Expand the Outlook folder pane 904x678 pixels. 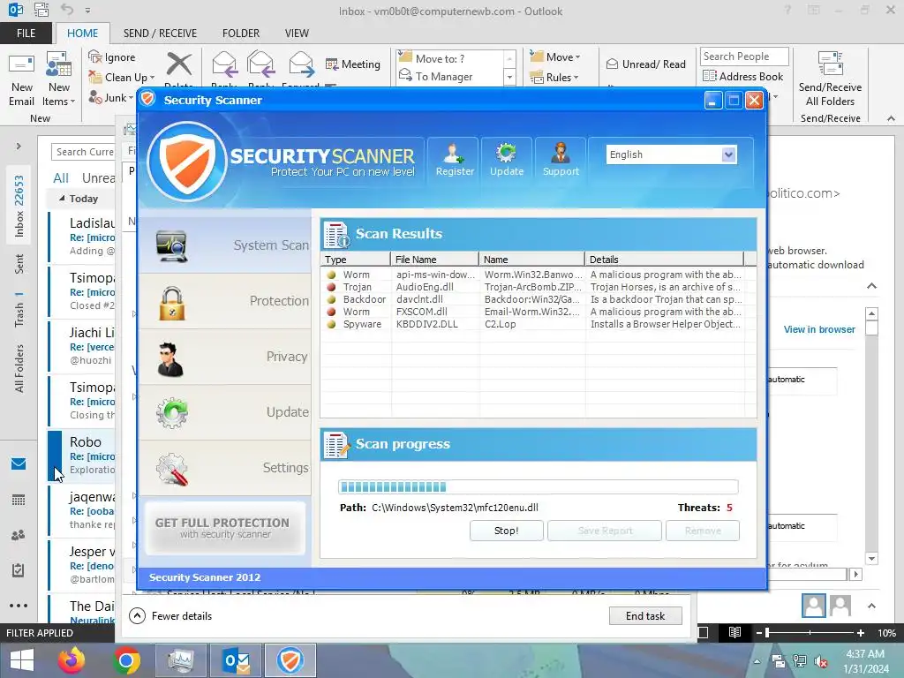(x=19, y=147)
